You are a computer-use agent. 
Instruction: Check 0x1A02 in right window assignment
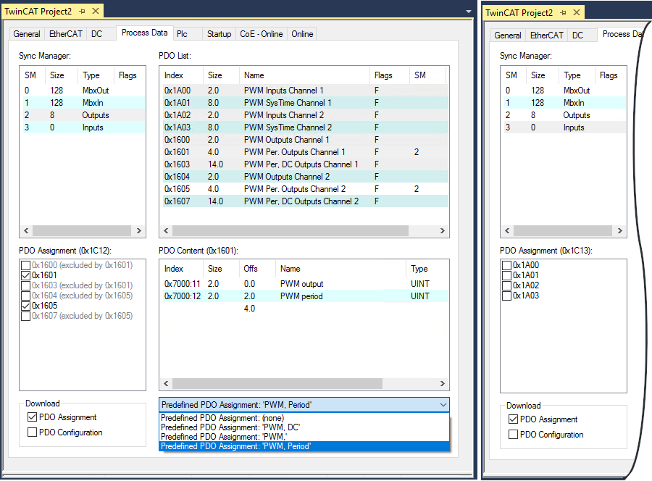[507, 285]
